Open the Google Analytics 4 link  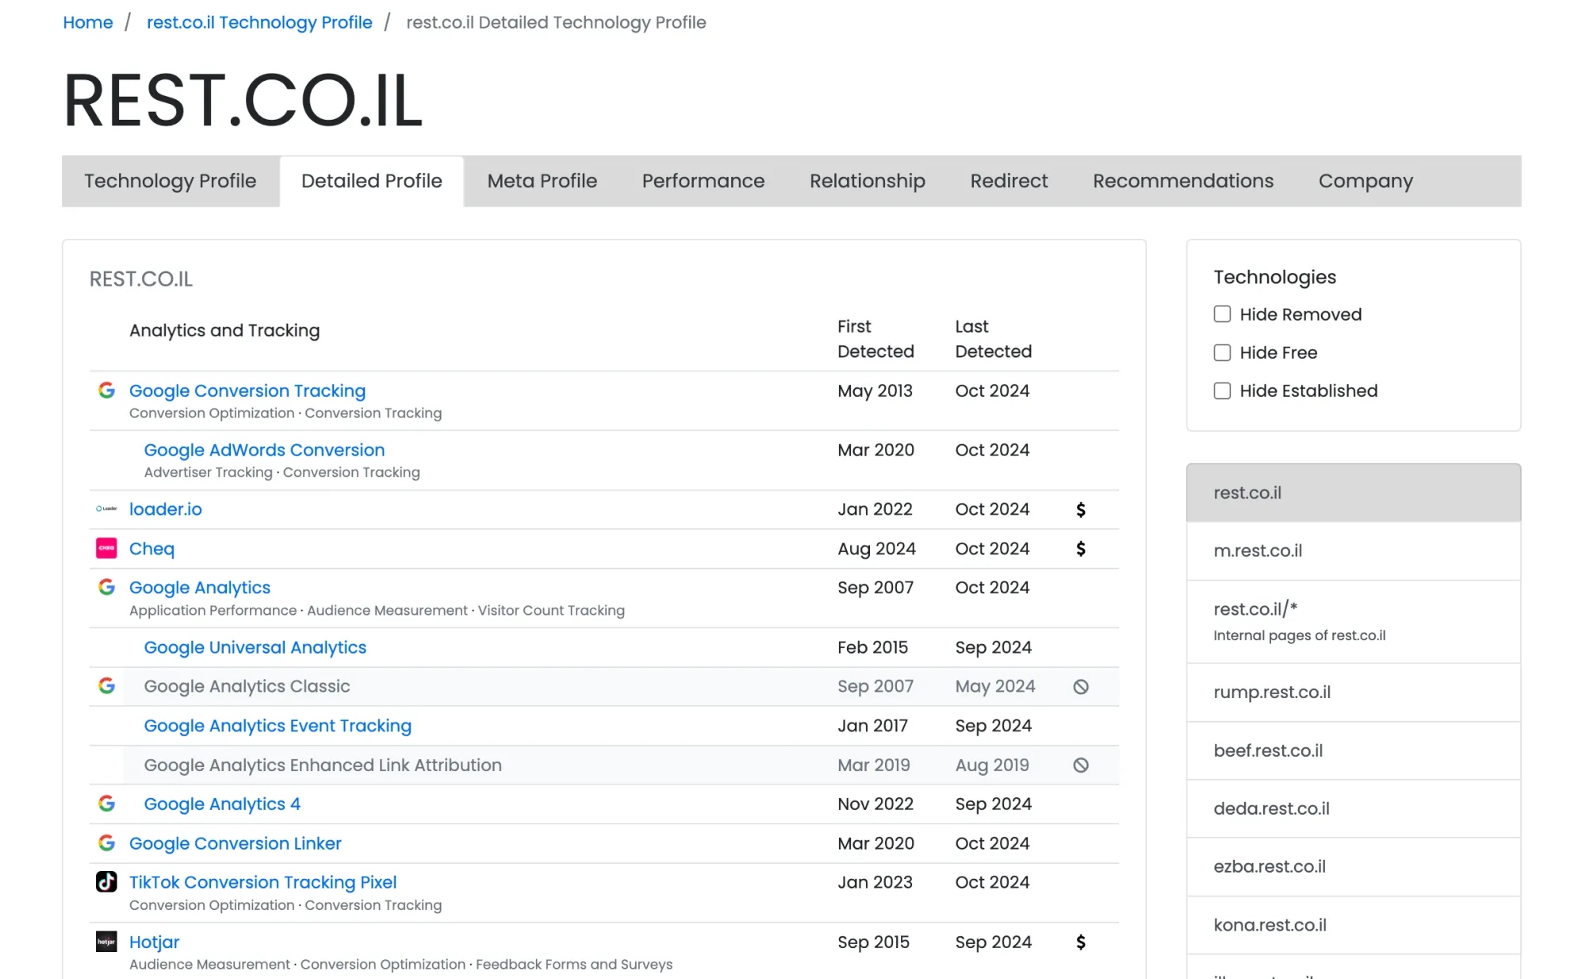pos(222,804)
